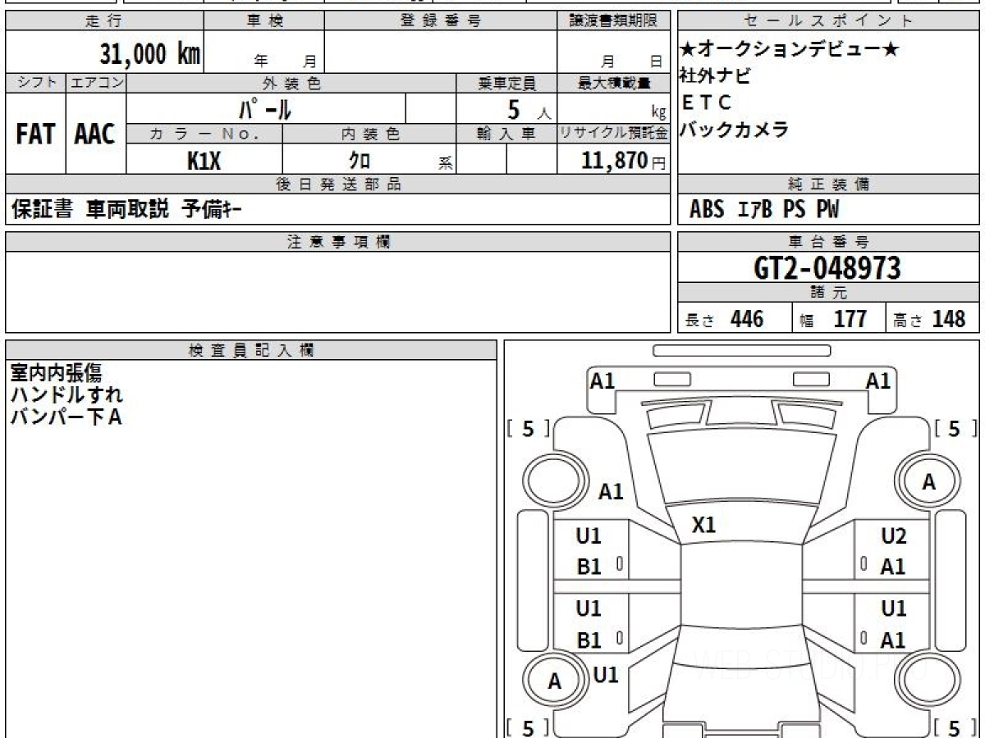Click the バックカメラ sales point
This screenshot has width=985, height=738.
tap(735, 129)
